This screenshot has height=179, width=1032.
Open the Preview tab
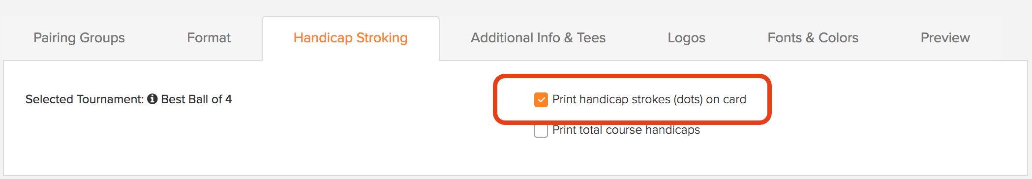[945, 38]
